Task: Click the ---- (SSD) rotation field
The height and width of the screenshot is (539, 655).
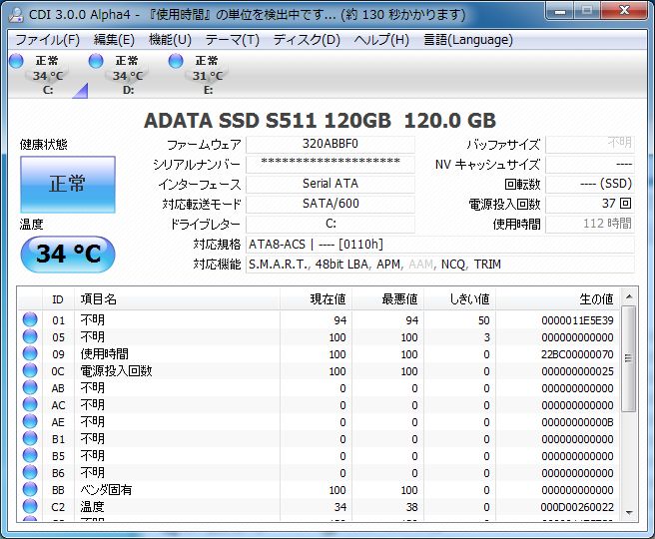Action: click(x=590, y=184)
